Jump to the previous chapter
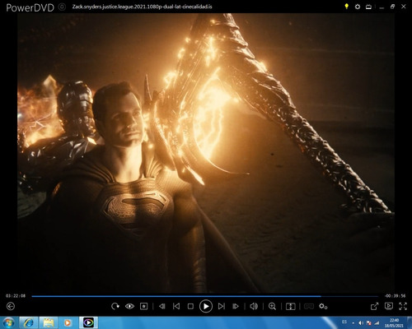Image resolution: width=412 pixels, height=329 pixels. click(176, 306)
